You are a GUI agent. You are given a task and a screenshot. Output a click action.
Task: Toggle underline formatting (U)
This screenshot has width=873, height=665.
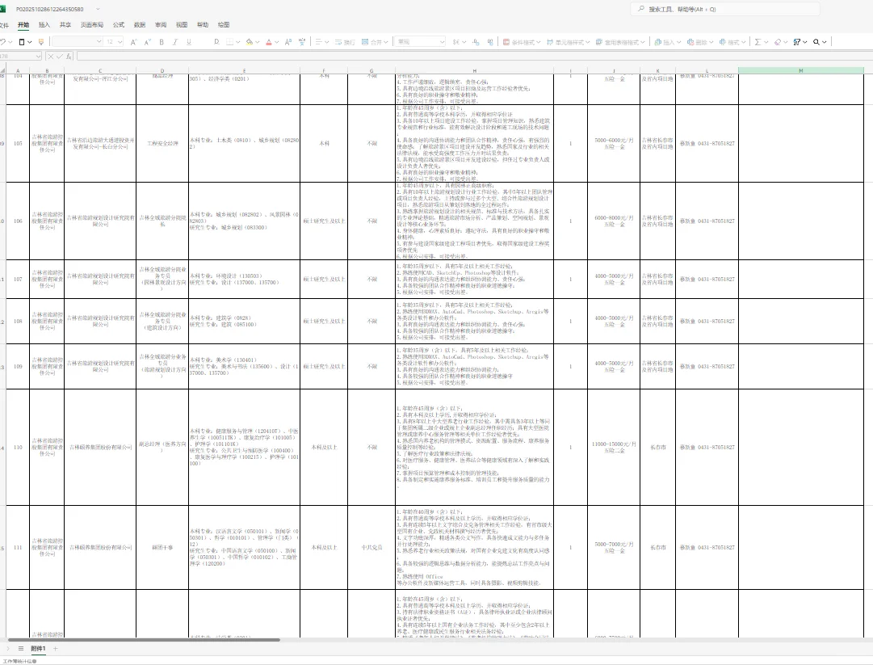click(189, 42)
